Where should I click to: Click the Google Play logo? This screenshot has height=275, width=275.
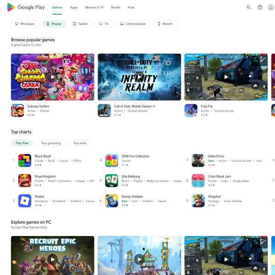(26, 7)
